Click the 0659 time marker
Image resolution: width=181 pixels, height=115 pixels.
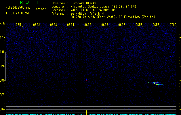[x=156, y=25]
